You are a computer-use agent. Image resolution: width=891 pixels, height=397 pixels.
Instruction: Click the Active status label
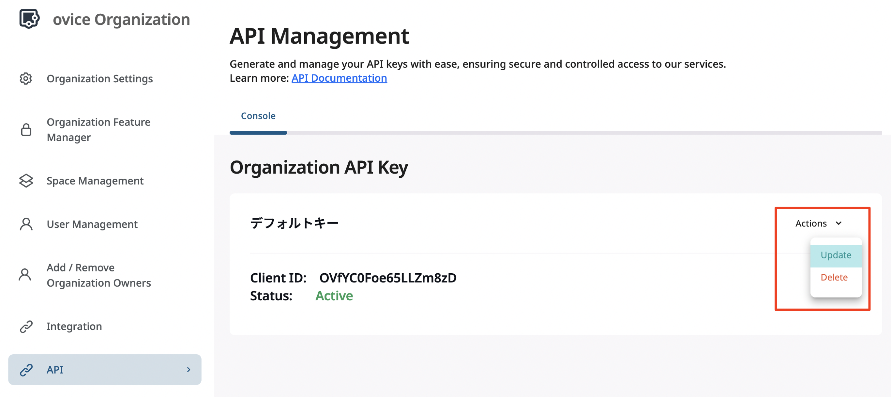[x=334, y=296]
